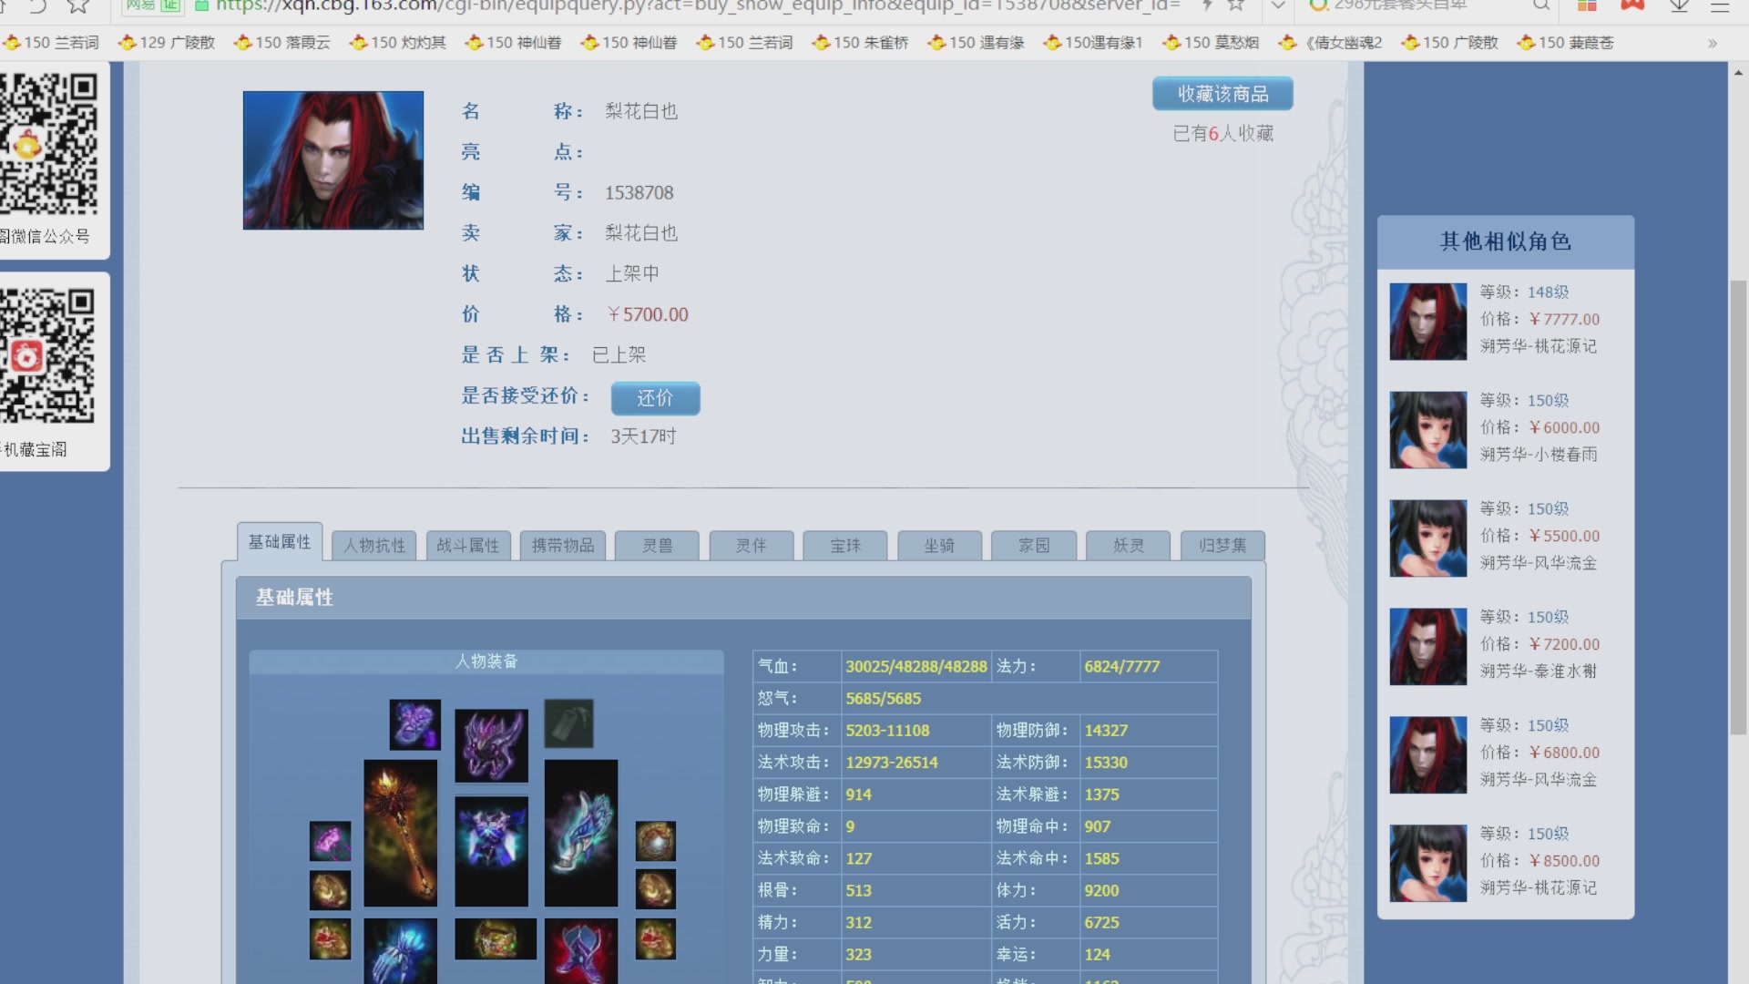Click the 还价 button

pos(655,397)
